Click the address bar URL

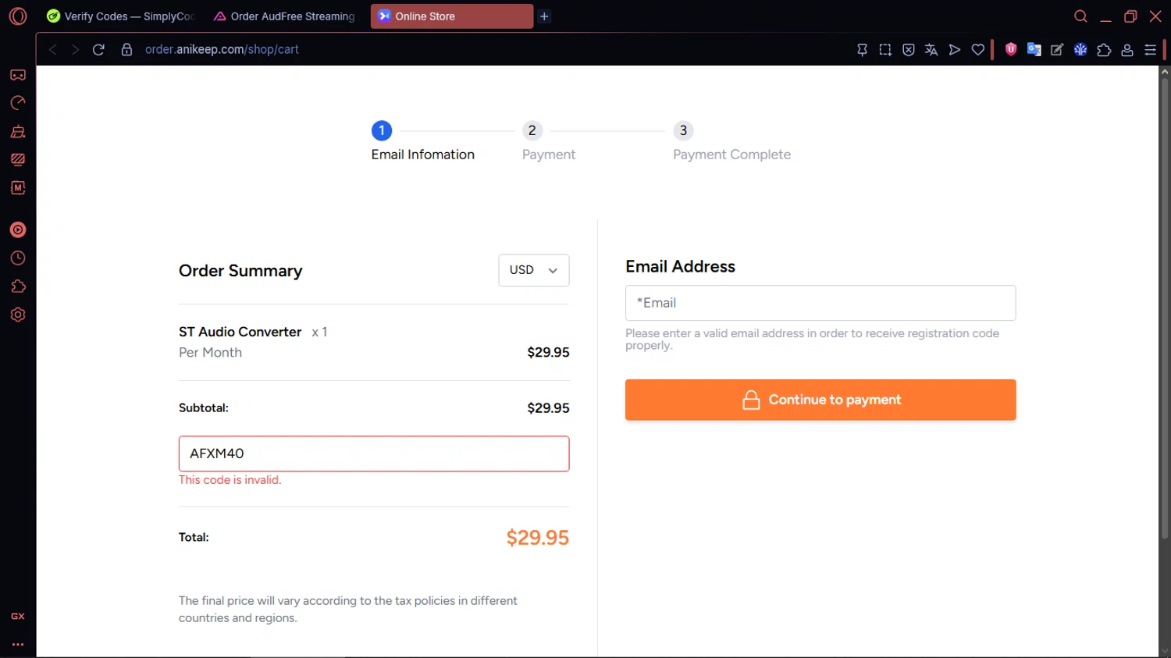(x=222, y=49)
